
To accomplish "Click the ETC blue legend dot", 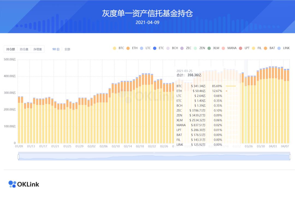I will [154, 48].
